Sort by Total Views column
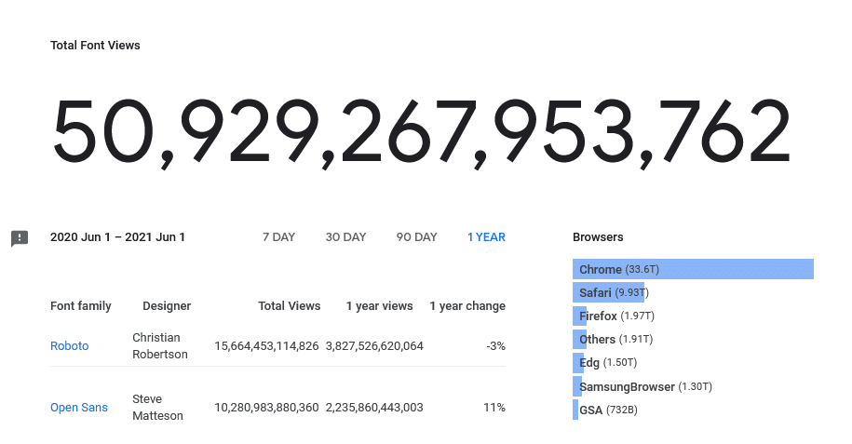This screenshot has height=444, width=852. 289,306
